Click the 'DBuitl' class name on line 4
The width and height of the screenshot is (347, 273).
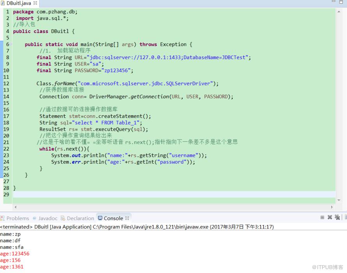point(60,32)
